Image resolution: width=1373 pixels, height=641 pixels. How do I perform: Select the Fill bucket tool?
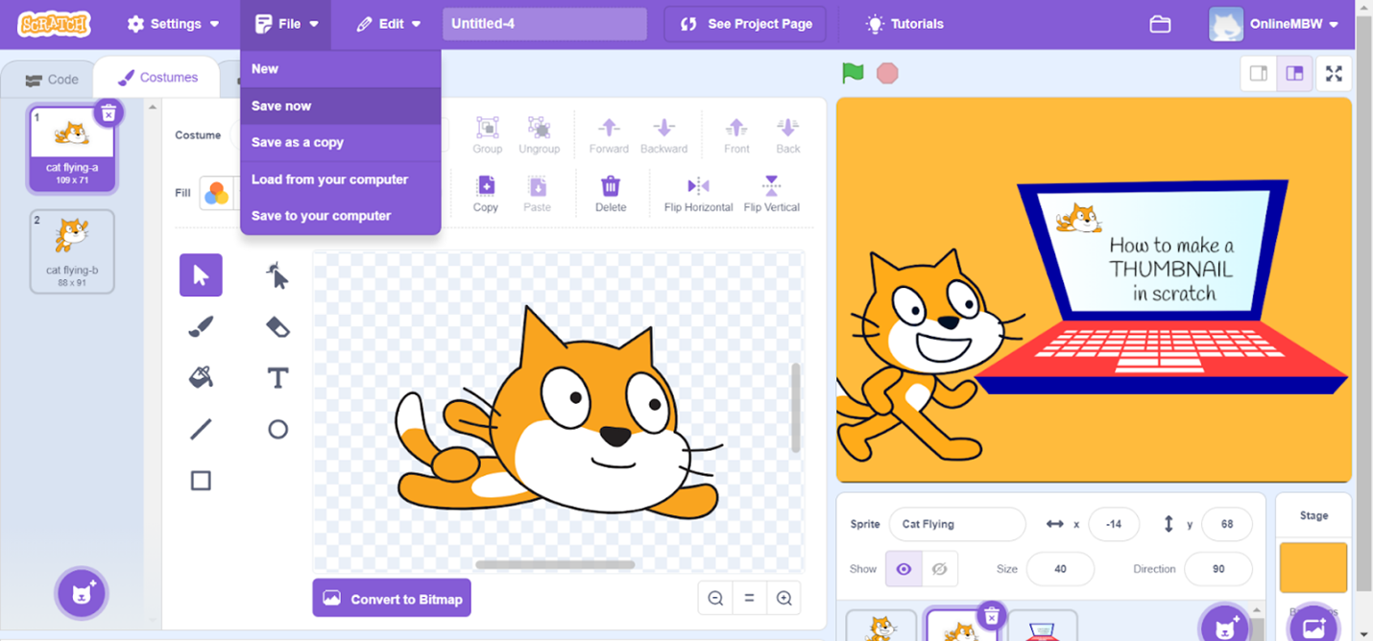pyautogui.click(x=201, y=378)
